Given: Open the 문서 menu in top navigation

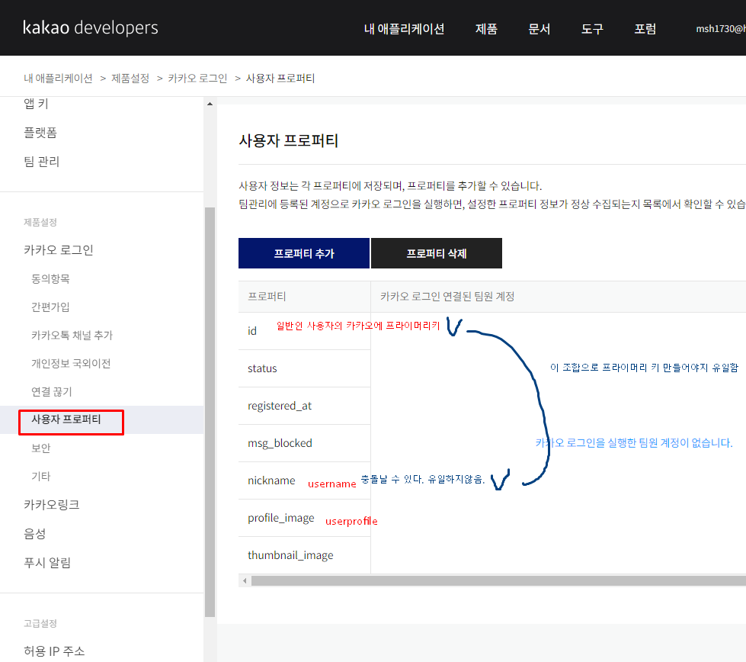Looking at the screenshot, I should tap(539, 28).
